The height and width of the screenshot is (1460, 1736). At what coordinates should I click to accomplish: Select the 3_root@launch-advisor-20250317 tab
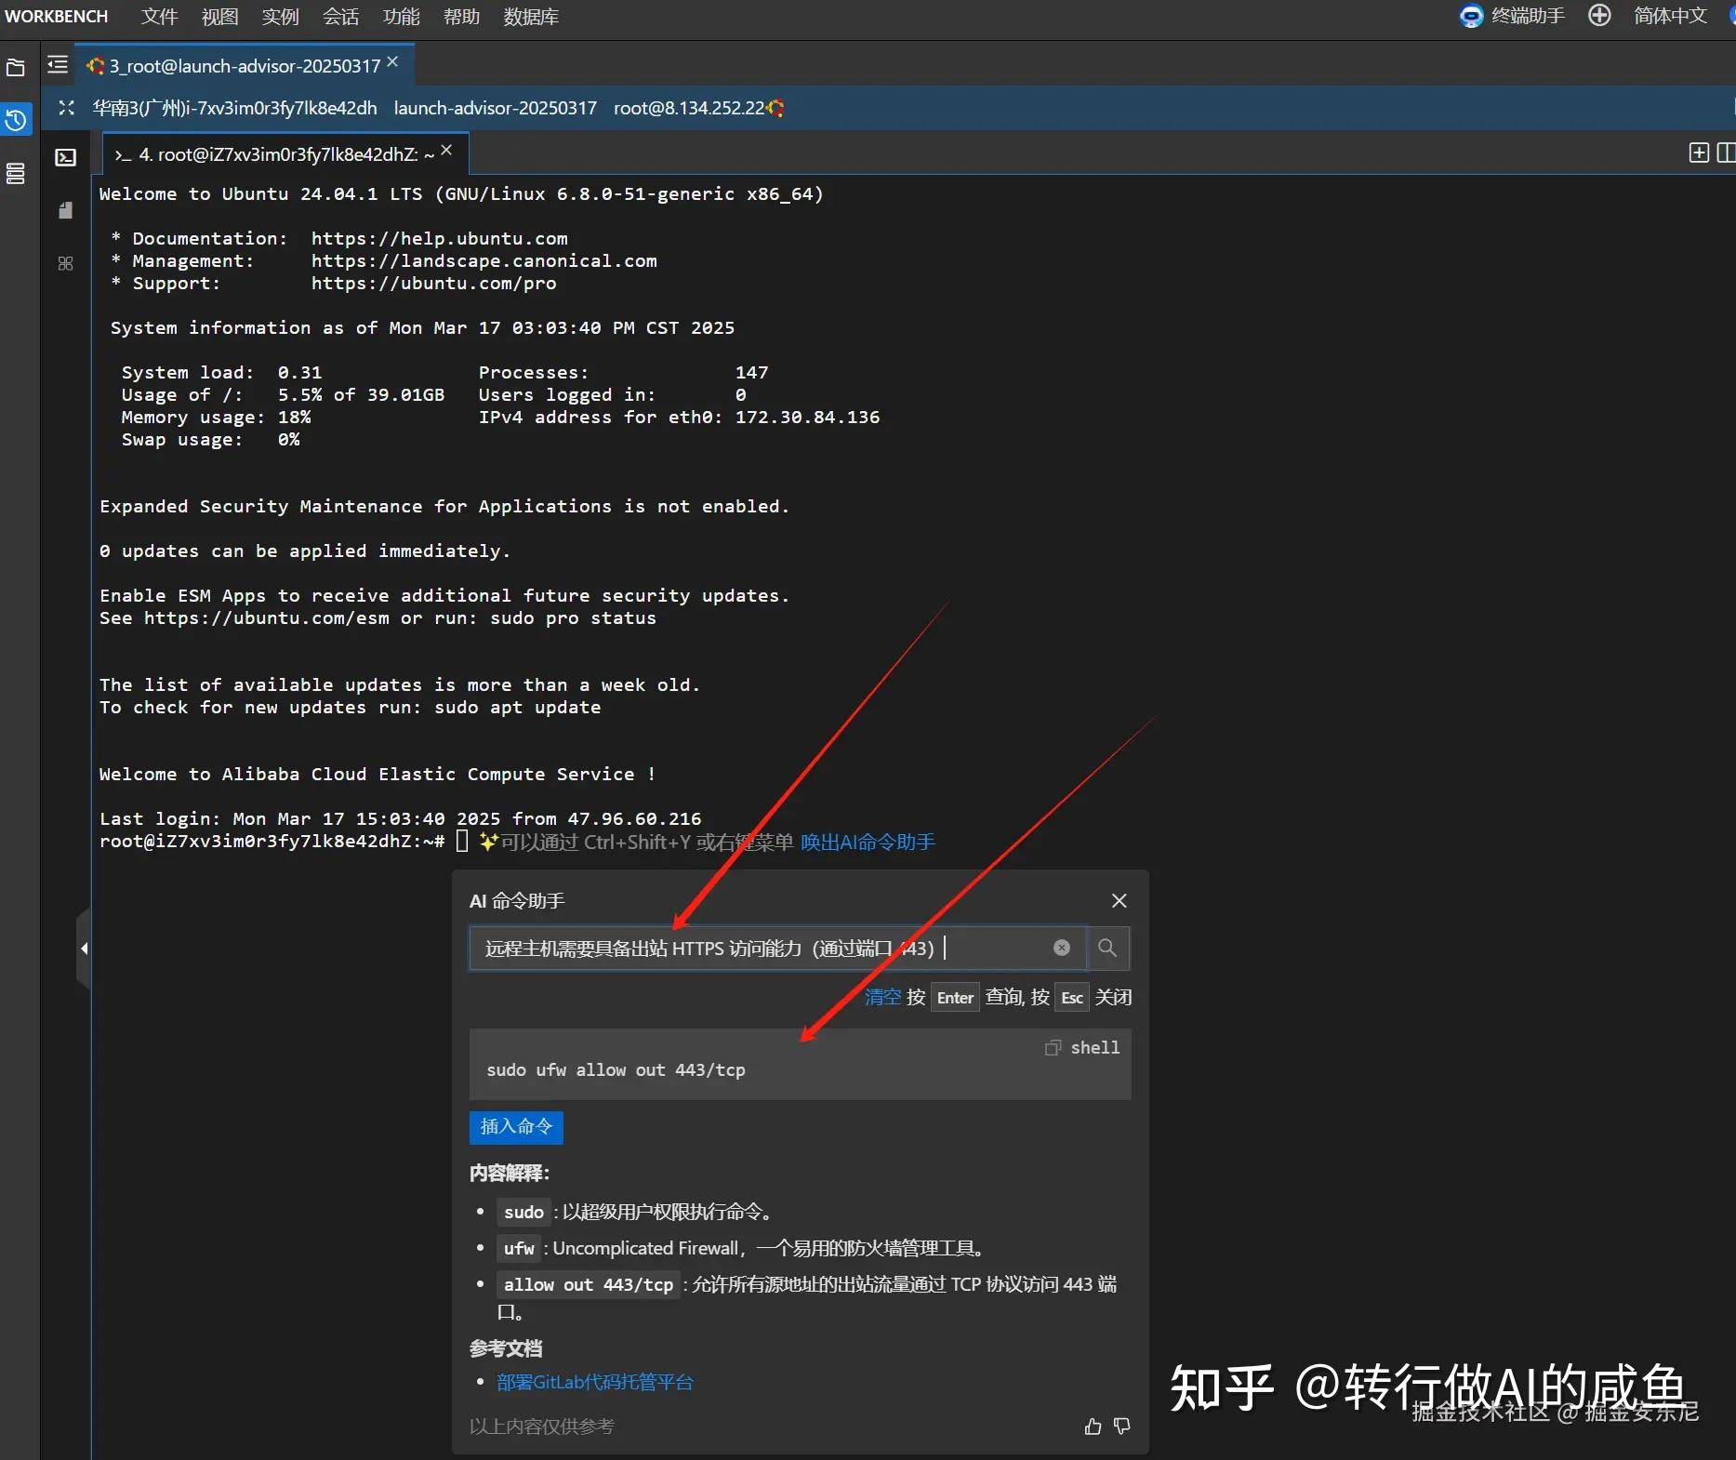pyautogui.click(x=245, y=66)
